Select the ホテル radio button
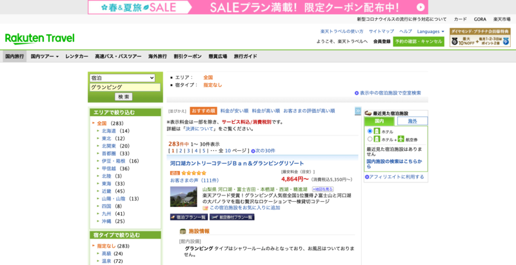 370,131
